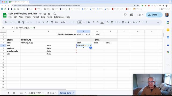Open vertical align dropdown

coord(130,22)
